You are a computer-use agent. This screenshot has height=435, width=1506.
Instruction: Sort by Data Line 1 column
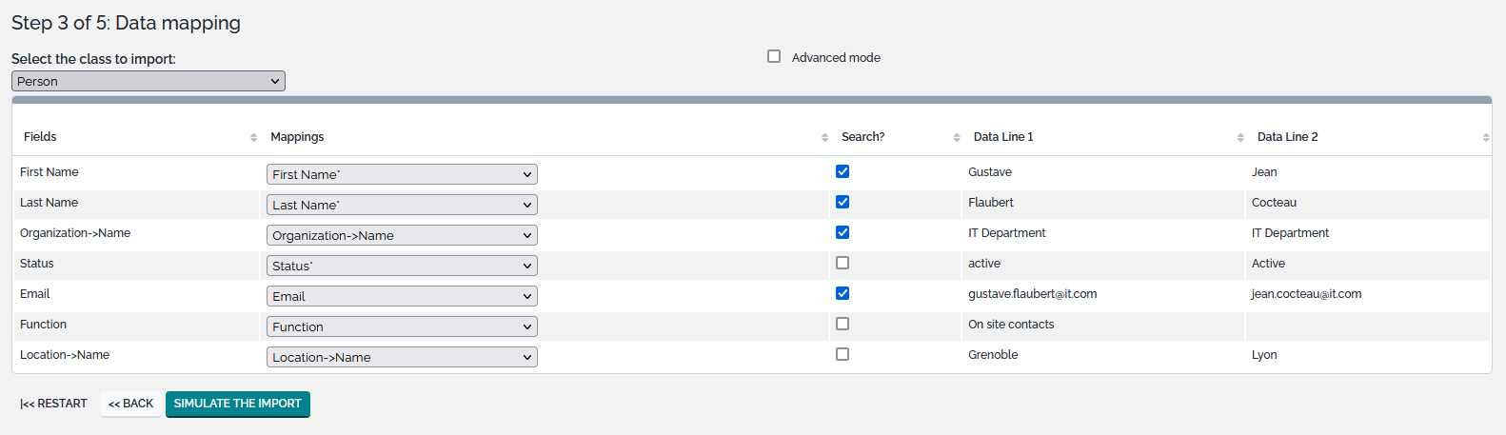[1239, 138]
